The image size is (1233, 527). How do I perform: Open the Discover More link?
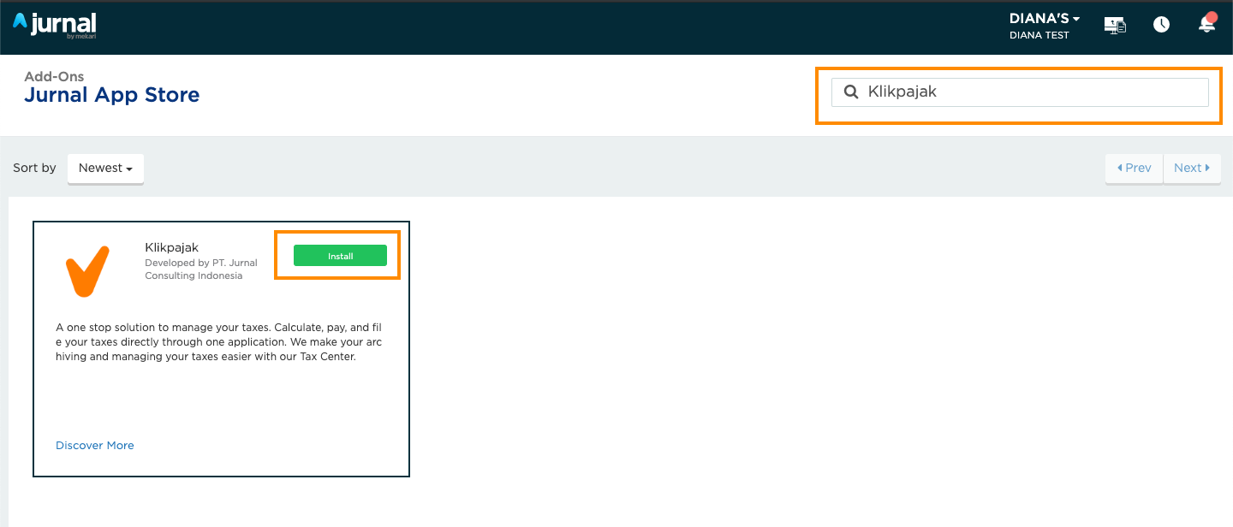(95, 446)
